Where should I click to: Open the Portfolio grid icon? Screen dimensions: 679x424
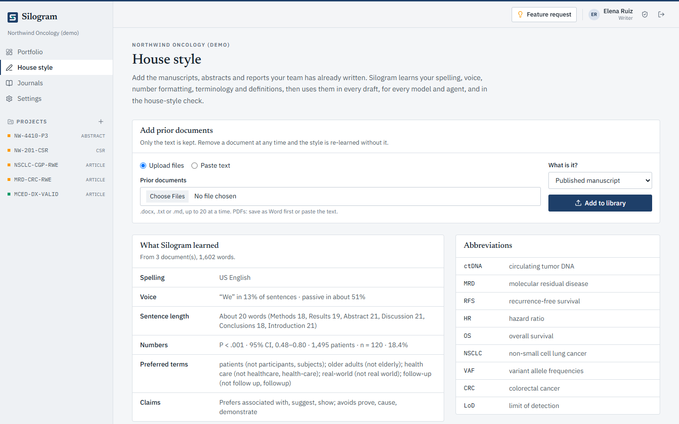pos(9,52)
